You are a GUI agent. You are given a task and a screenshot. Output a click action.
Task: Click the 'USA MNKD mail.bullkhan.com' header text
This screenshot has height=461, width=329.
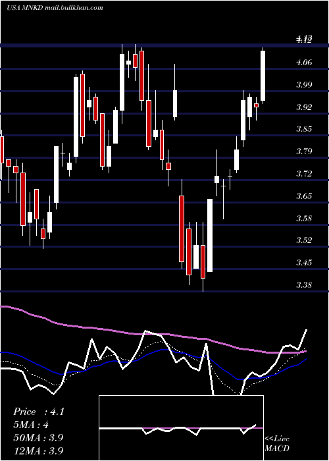point(55,8)
